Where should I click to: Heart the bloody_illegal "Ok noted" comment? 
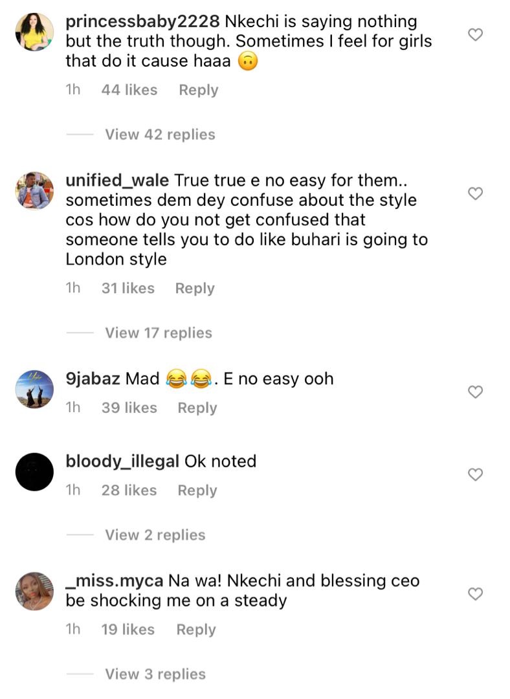click(476, 474)
